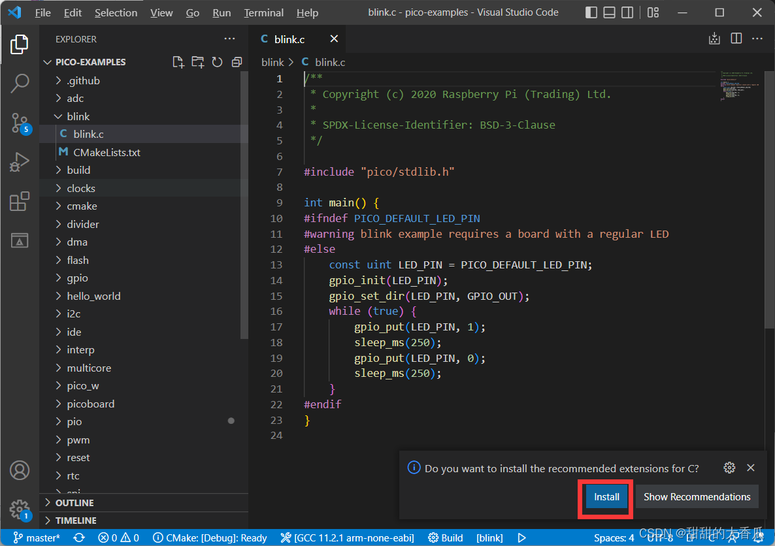Toggle the primary side bar layout
The width and height of the screenshot is (775, 546).
[591, 12]
